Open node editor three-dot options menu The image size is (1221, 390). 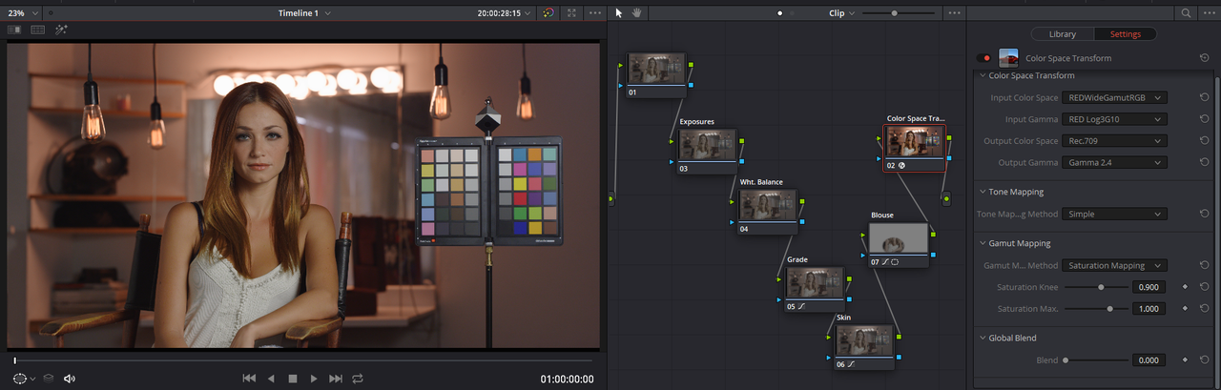coord(955,13)
